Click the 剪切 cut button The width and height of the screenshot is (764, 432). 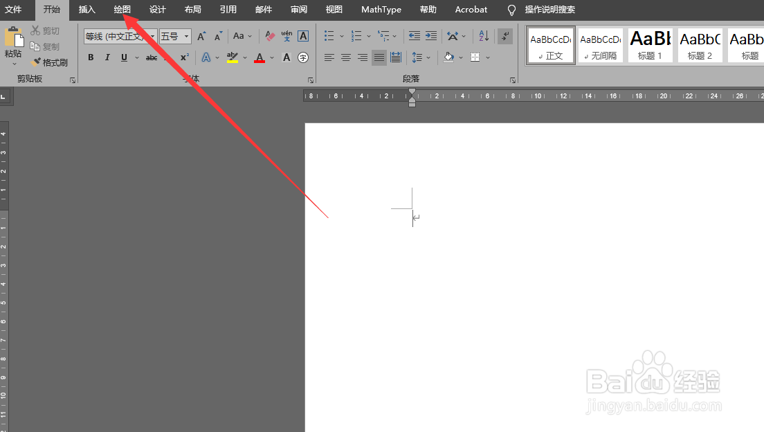pos(45,30)
